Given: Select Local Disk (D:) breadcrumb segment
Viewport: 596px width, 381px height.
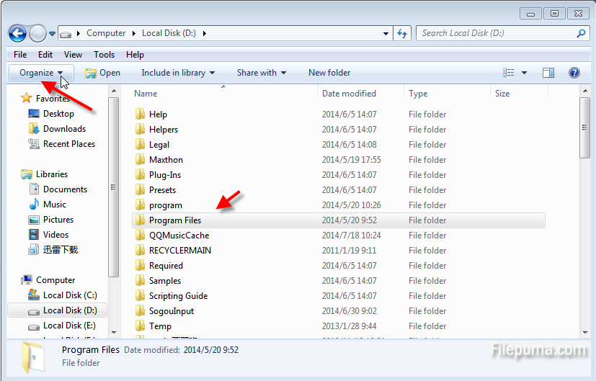Looking at the screenshot, I should tap(169, 33).
